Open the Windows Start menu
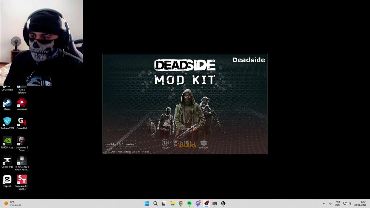 click(147, 203)
